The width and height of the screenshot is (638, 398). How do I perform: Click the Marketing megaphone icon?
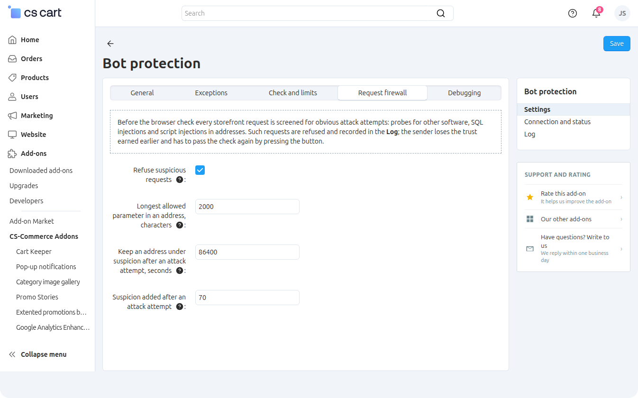13,116
